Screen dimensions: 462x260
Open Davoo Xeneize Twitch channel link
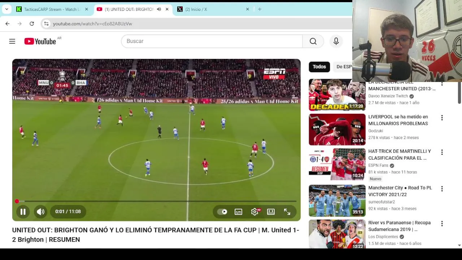388,96
